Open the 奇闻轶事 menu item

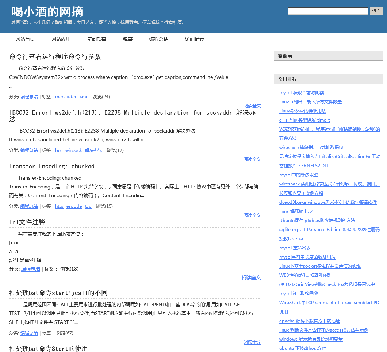(x=97, y=39)
